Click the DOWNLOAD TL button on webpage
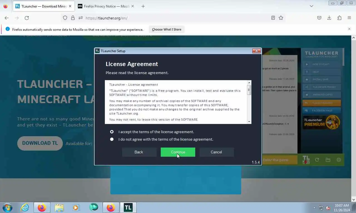356x213 pixels. (x=40, y=143)
